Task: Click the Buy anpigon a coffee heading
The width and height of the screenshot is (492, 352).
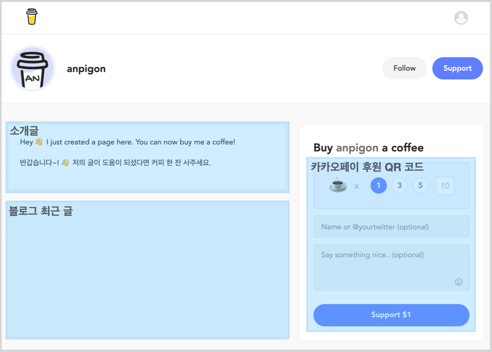Action: pyautogui.click(x=368, y=148)
